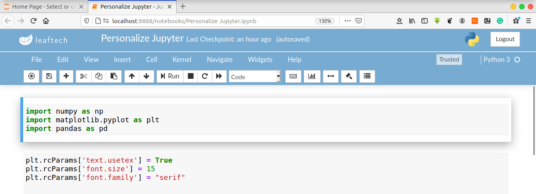536x194 pixels.
Task: Click the imports code cell
Action: coord(267,120)
